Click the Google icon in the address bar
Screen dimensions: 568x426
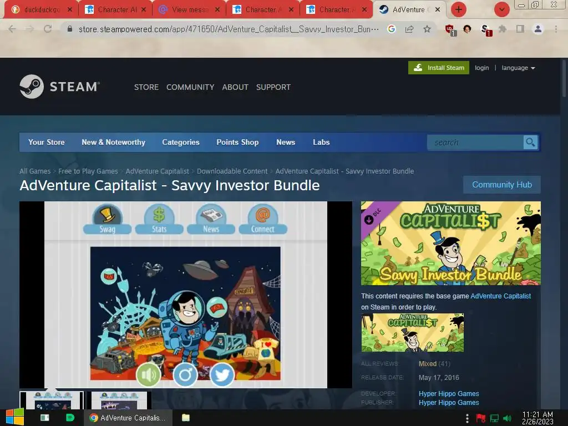coord(392,29)
